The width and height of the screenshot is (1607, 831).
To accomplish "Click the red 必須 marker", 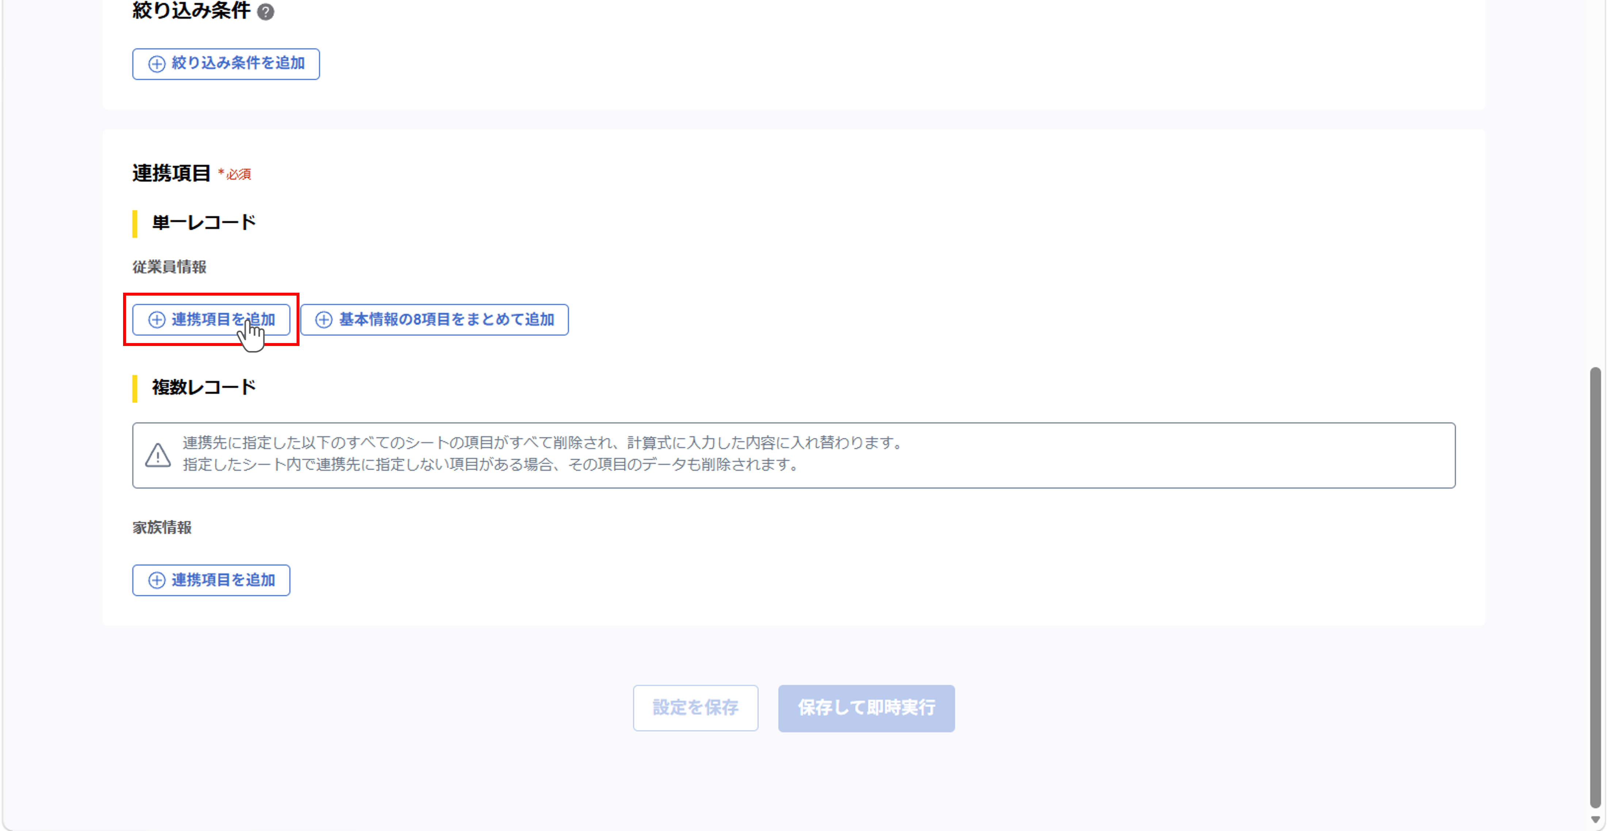I will [234, 174].
